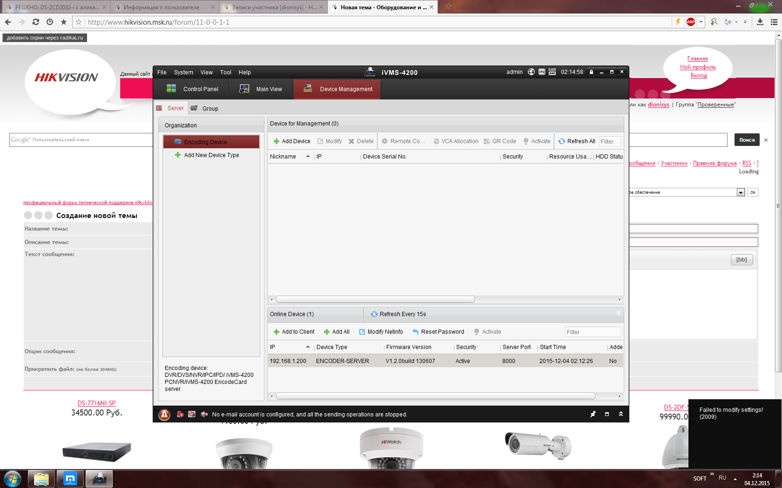Expand the alarm panel with double chevron
Image resolution: width=782 pixels, height=488 pixels.
point(621,414)
